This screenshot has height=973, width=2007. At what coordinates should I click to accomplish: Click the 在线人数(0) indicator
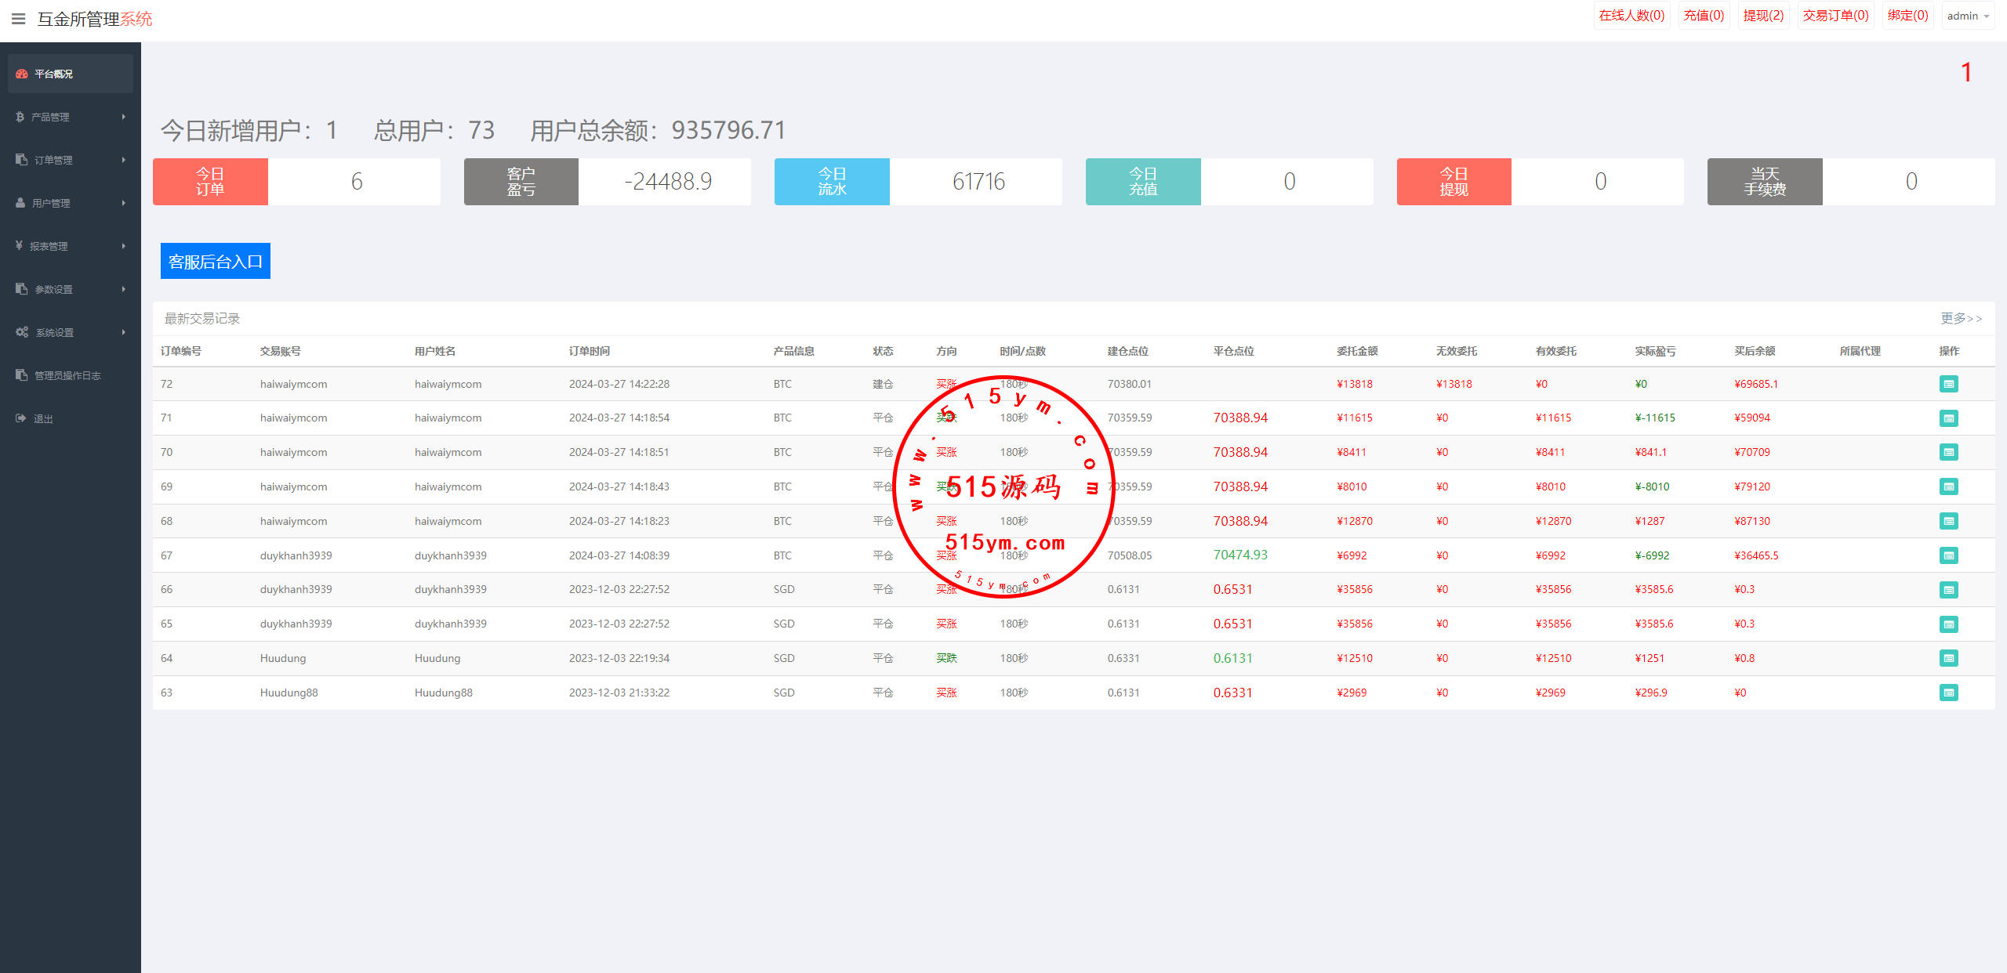tap(1631, 16)
